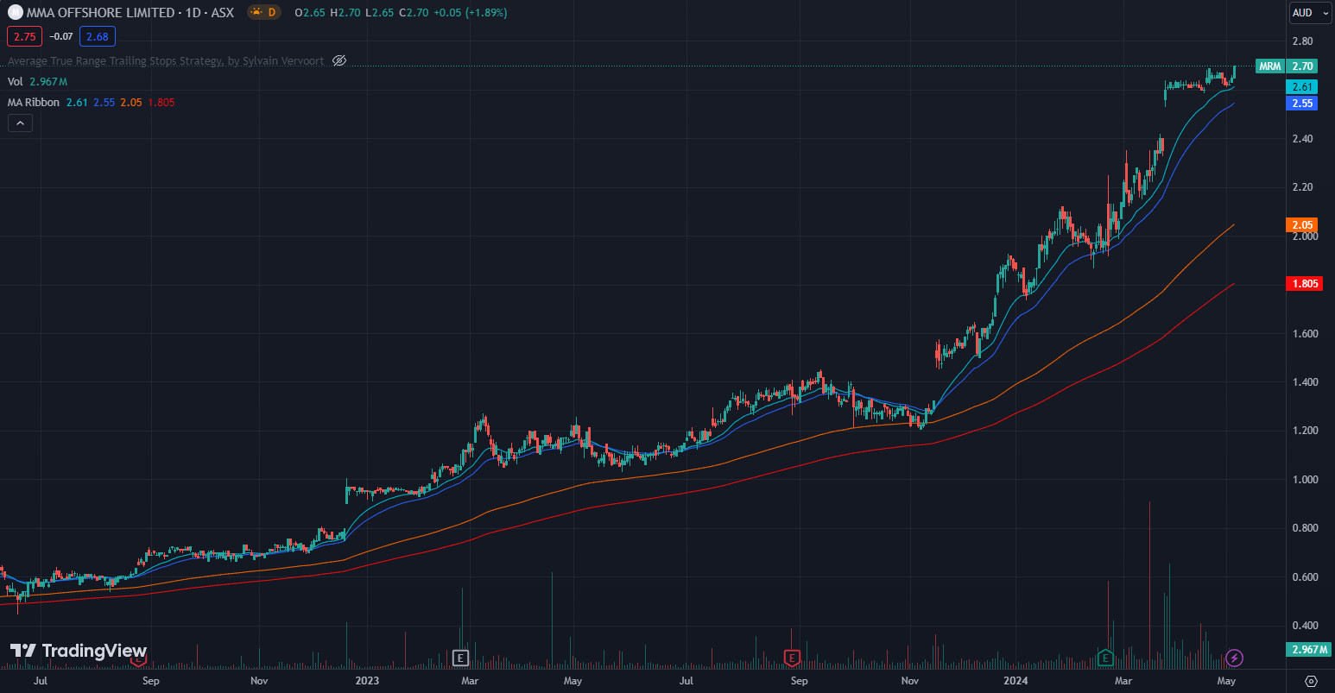1335x693 pixels.
Task: Click the MA Ribbon orange 2.05 legend value
Action: coord(131,102)
